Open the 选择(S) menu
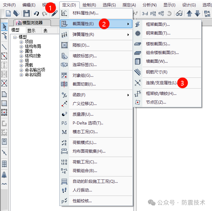 (109, 5)
